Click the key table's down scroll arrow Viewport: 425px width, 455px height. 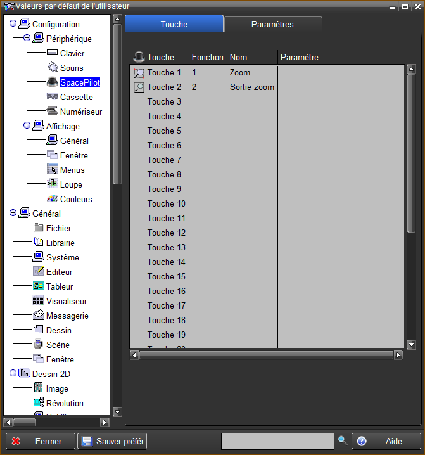(411, 345)
